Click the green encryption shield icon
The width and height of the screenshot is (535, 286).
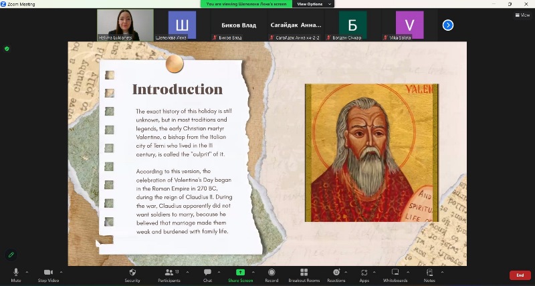7,49
